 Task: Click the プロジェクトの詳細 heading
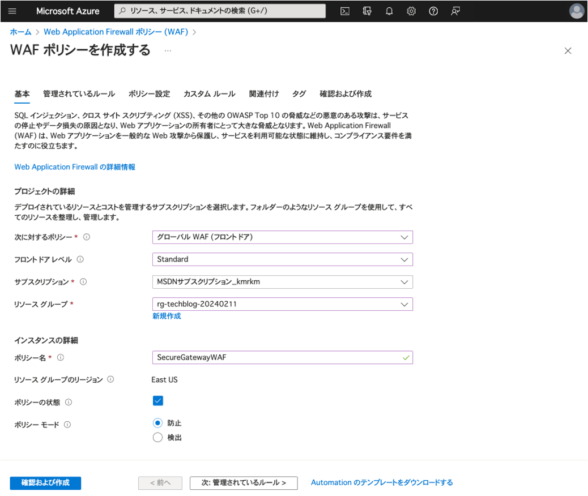click(x=45, y=191)
